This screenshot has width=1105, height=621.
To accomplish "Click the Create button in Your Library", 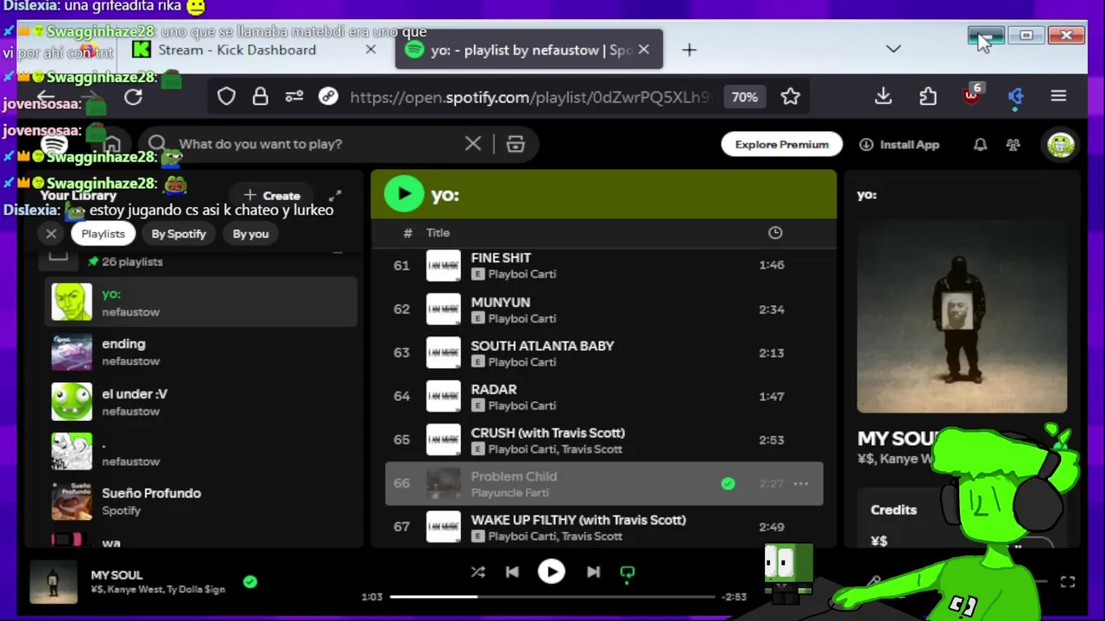I will pyautogui.click(x=272, y=196).
